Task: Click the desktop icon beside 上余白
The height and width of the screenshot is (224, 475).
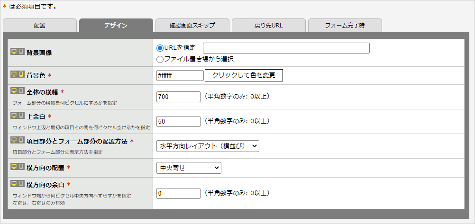Action: pos(14,116)
